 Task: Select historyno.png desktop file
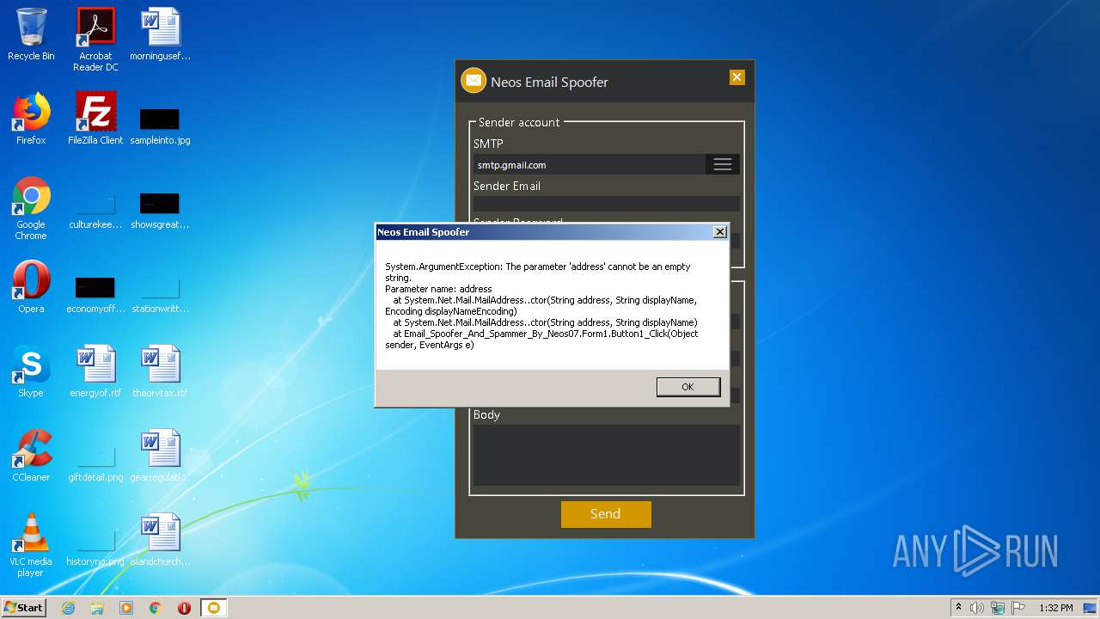[95, 549]
